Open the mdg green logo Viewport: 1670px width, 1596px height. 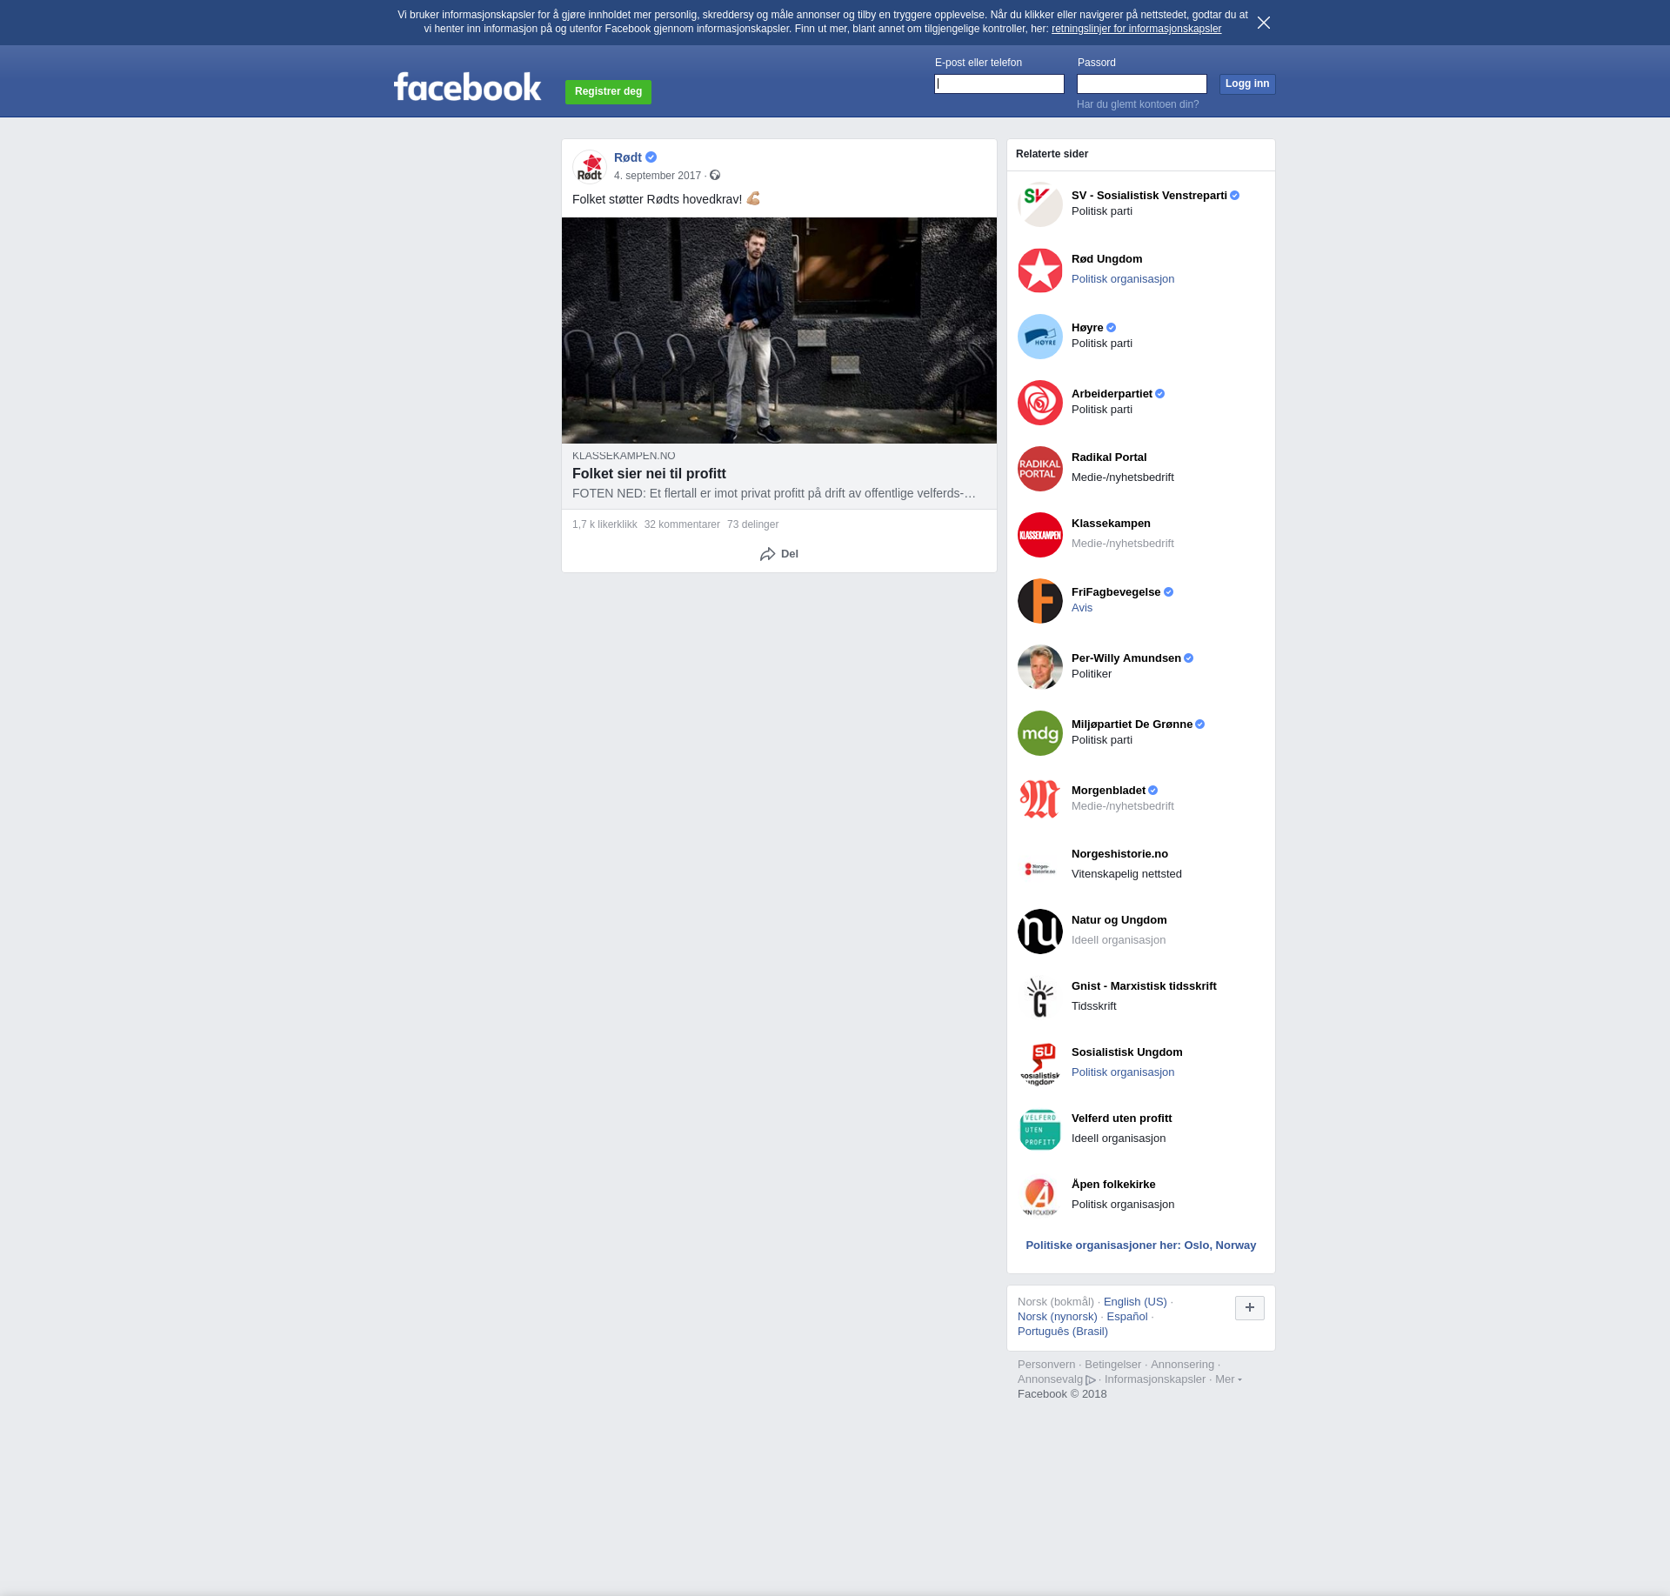pyautogui.click(x=1040, y=733)
